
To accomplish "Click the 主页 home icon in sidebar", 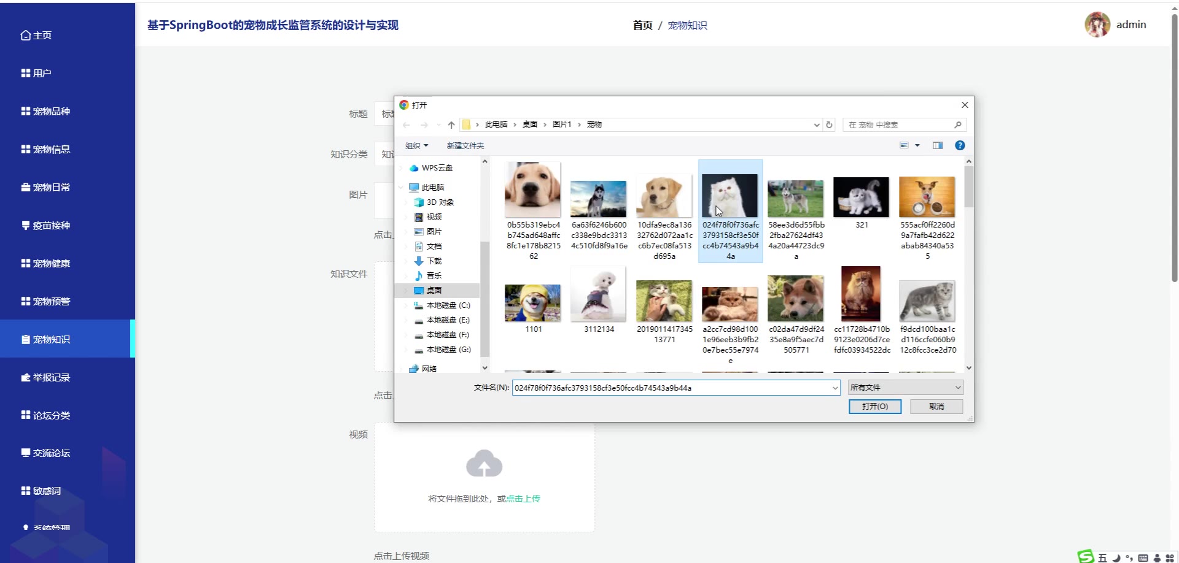I will (x=26, y=36).
